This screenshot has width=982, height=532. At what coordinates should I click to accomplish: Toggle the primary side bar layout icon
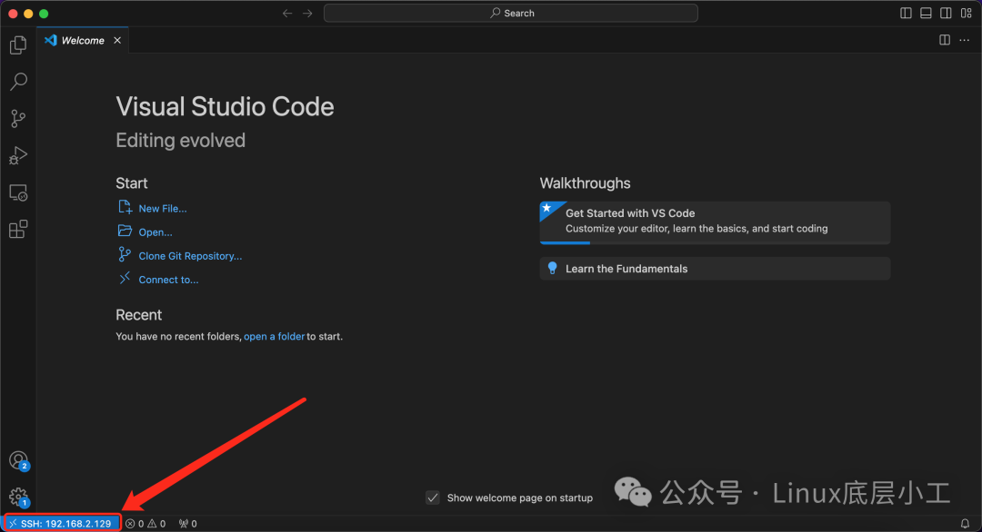[x=906, y=13]
